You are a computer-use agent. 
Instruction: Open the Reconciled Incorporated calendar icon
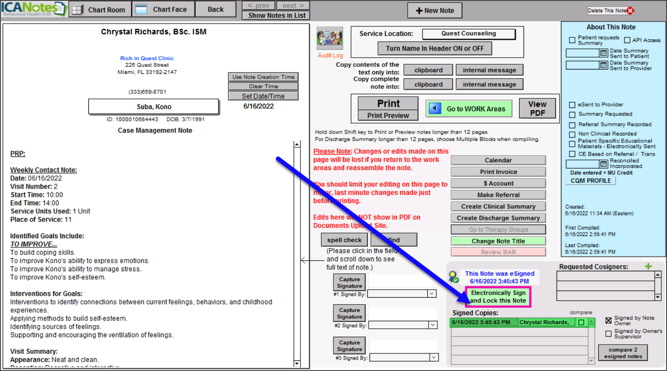[604, 164]
